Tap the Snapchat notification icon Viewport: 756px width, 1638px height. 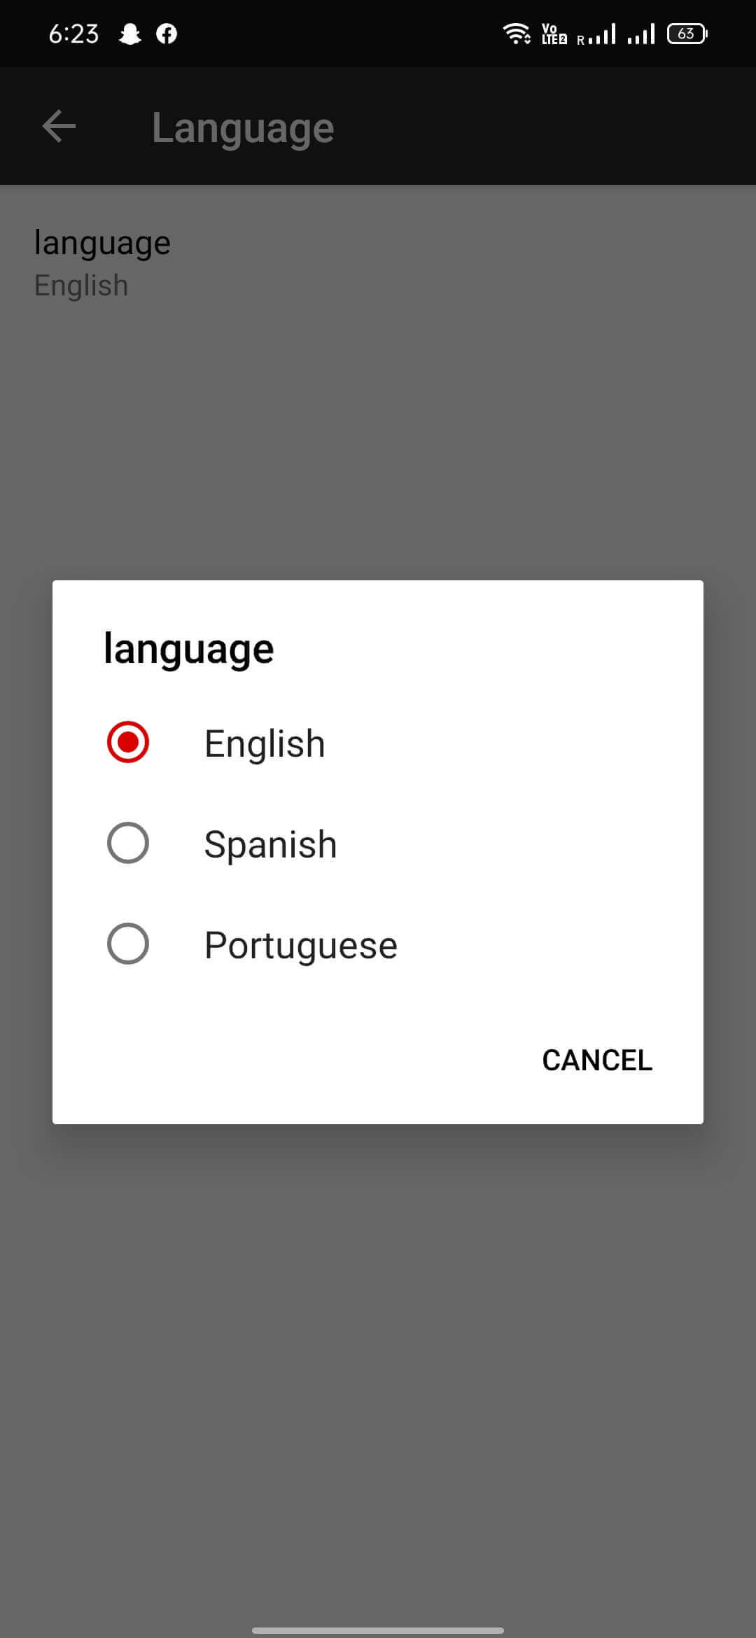click(x=130, y=34)
